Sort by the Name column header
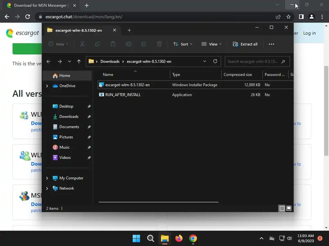This screenshot has width=329, height=246. pyautogui.click(x=134, y=74)
